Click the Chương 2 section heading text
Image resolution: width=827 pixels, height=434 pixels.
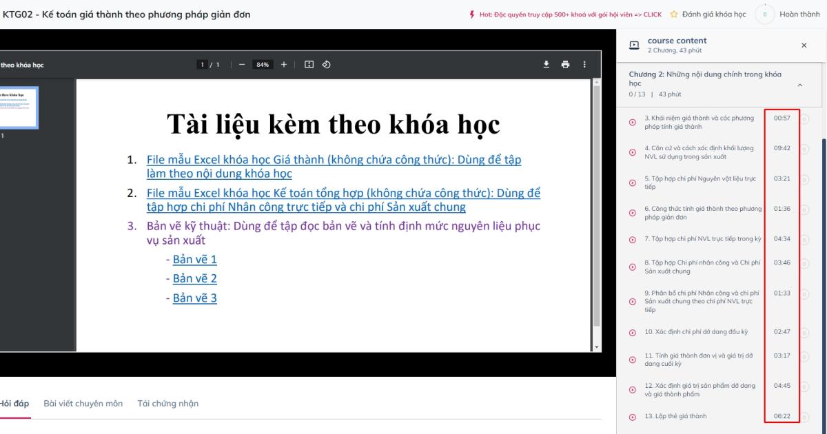[705, 79]
